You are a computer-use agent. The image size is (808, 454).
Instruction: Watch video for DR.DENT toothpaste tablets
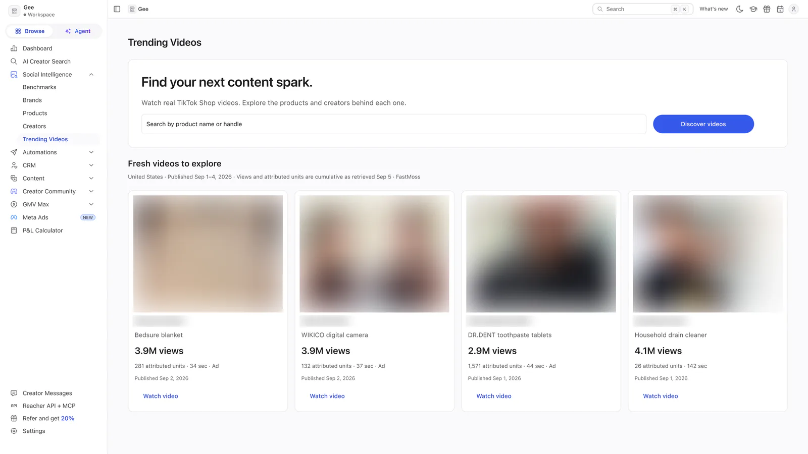click(494, 396)
